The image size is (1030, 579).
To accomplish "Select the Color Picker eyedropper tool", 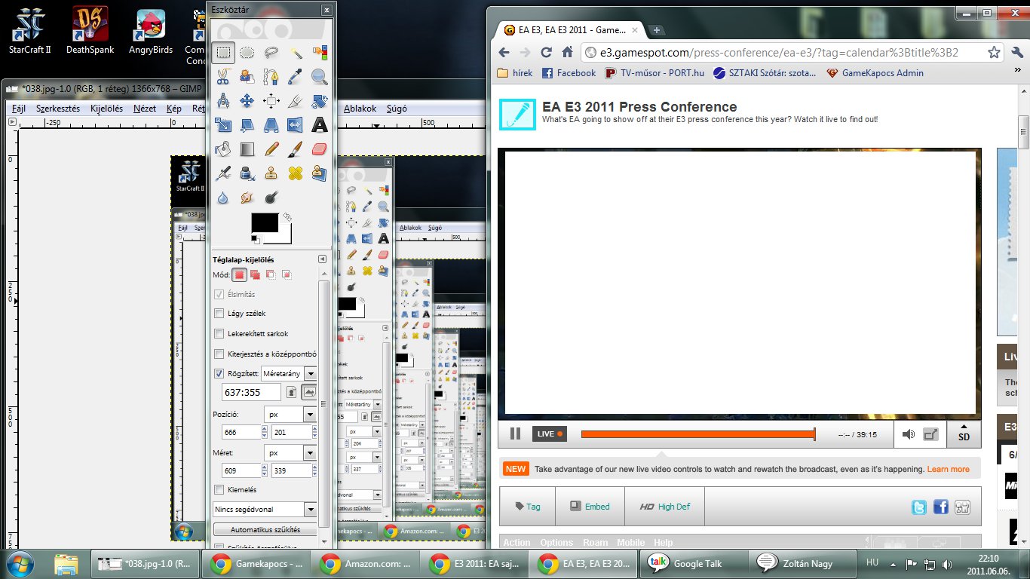I will (x=296, y=76).
